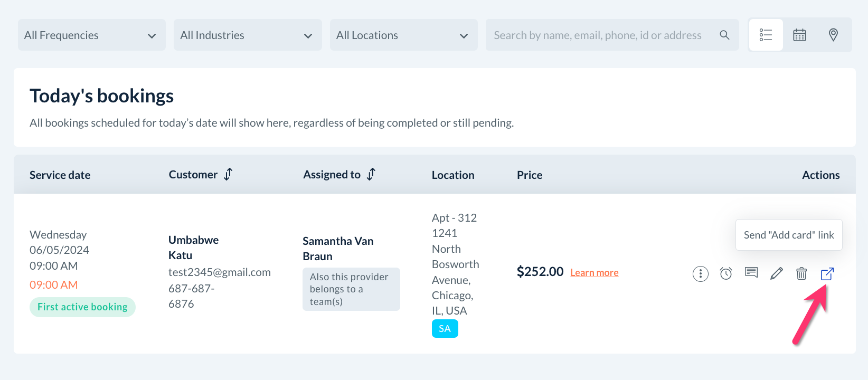Image resolution: width=868 pixels, height=380 pixels.
Task: Click the SA location tag
Action: (445, 329)
